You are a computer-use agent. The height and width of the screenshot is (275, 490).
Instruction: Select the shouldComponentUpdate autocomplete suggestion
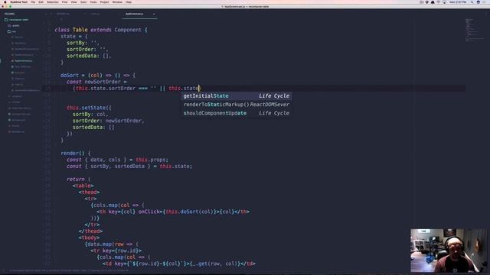pos(237,113)
